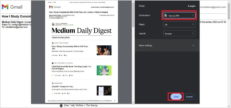Click the Medium Daily Digest heading in preview
231x108 pixels.
point(81,30)
